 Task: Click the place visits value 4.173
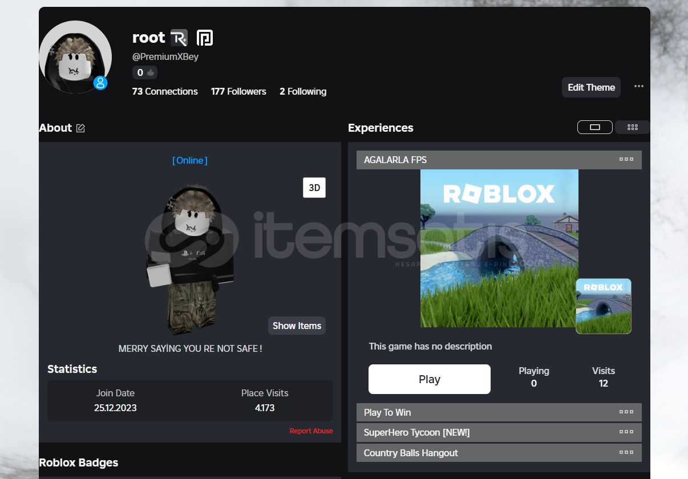(x=265, y=408)
